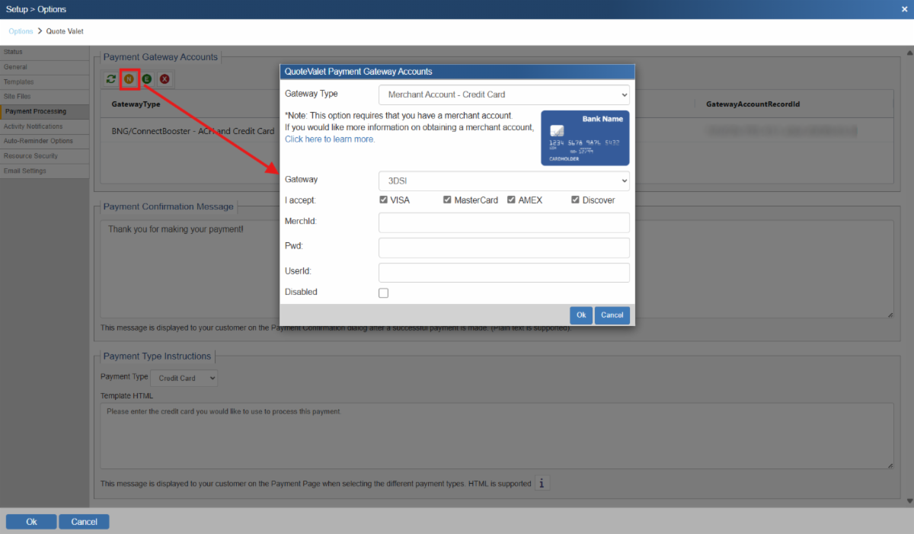This screenshot has height=534, width=914.
Task: Open the Gateway Type dropdown
Action: [503, 94]
